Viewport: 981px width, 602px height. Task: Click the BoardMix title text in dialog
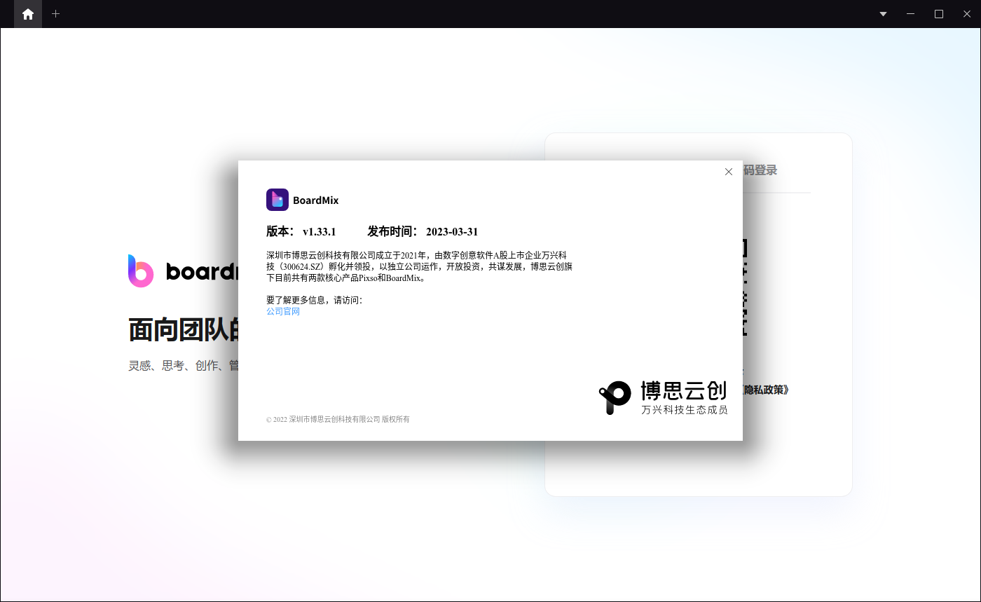point(315,200)
